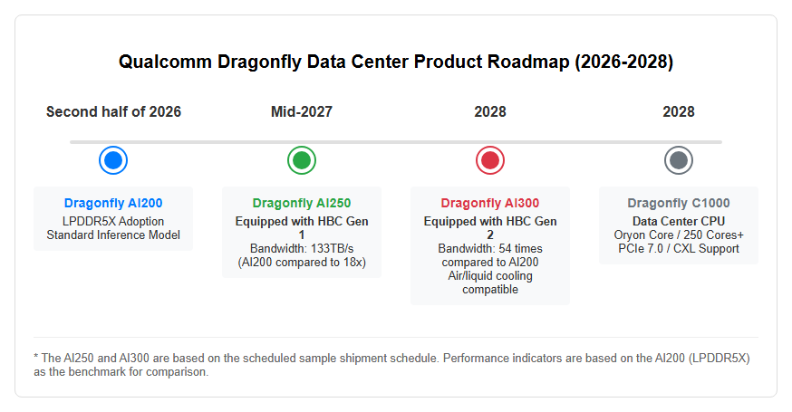
Task: Click Air/liquid cooling compatible text
Action: [490, 283]
